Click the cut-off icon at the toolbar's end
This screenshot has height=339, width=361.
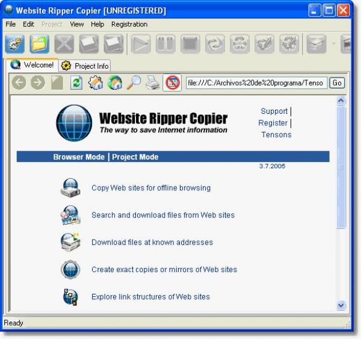coord(345,44)
